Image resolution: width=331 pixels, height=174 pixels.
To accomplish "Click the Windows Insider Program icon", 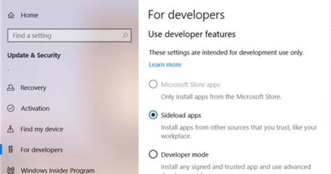I will coord(11,170).
